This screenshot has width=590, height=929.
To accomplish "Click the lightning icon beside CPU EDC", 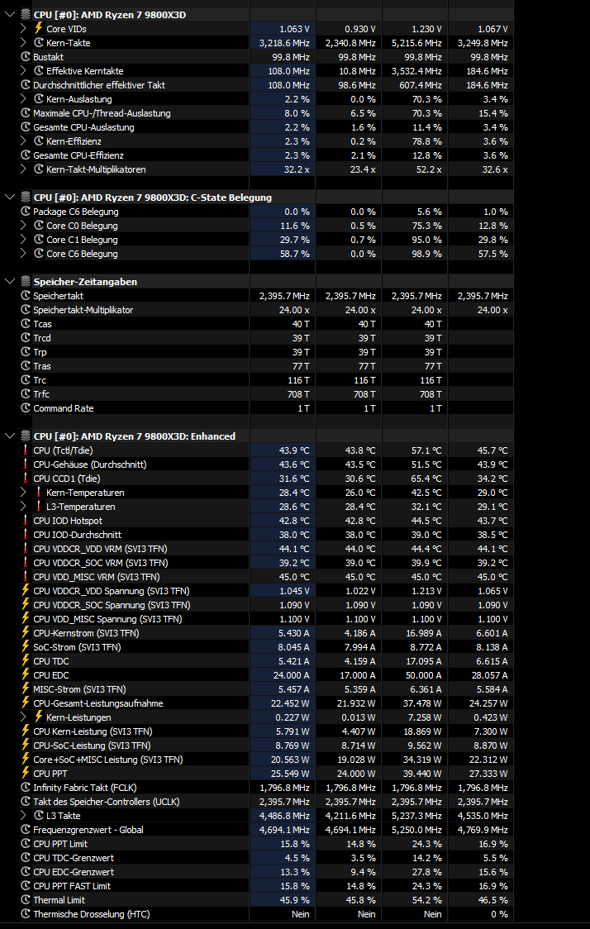I will tap(26, 674).
